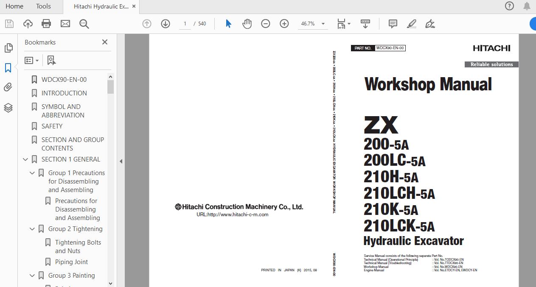Open SYMBOL AND ABBREVIATION bookmark
The width and height of the screenshot is (536, 287).
click(63, 111)
